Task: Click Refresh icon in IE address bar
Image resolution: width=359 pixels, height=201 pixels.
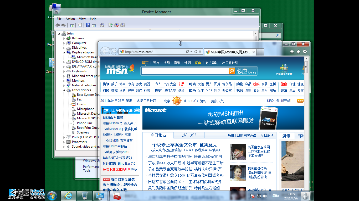Action: click(196, 52)
